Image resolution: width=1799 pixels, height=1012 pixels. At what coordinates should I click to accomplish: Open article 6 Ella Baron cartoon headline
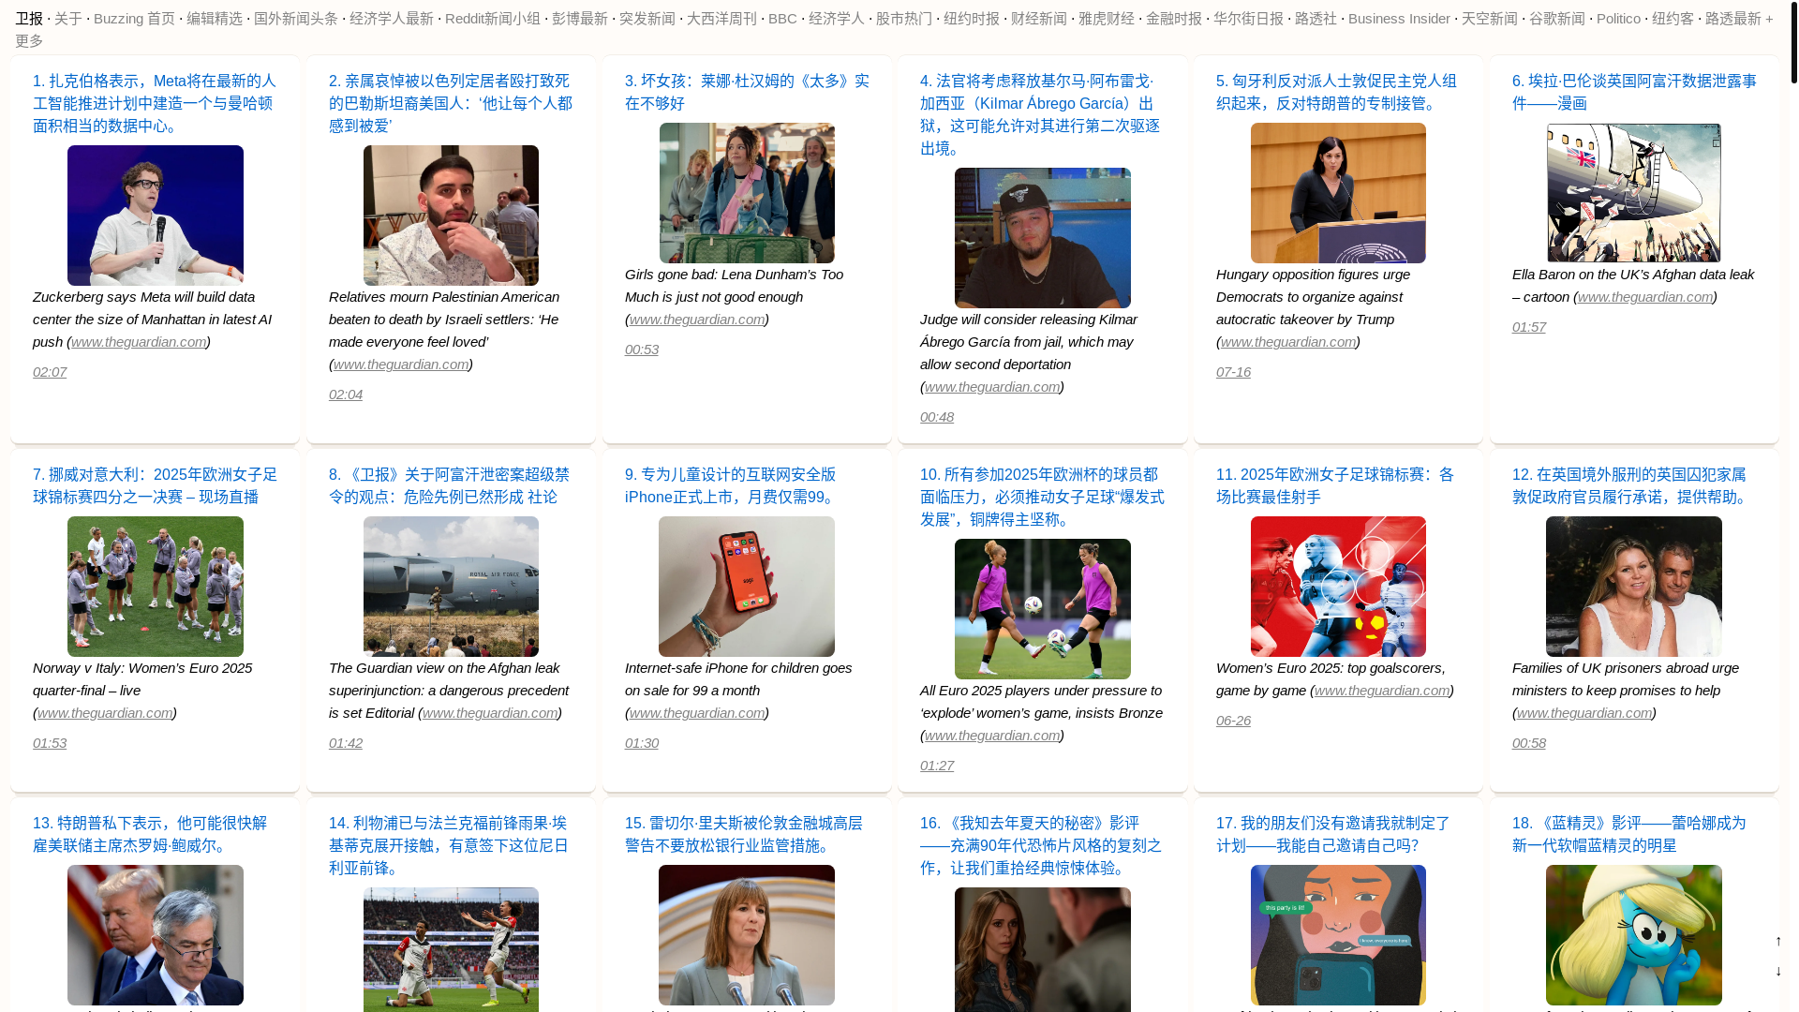[x=1634, y=92]
